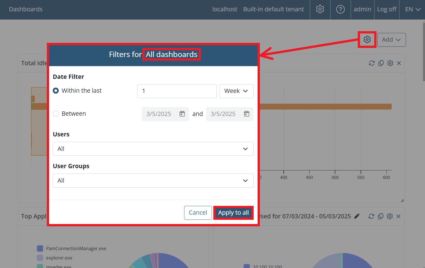Open settings of the Total Idle widget
Viewport: 425px width, 268px height.
(390, 63)
